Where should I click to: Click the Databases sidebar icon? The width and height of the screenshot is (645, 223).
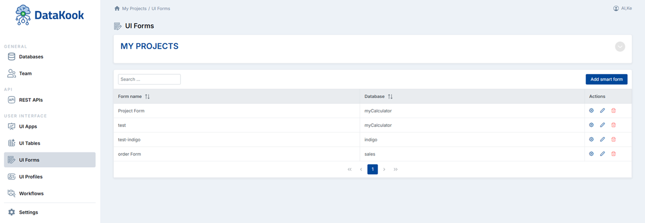(x=11, y=57)
